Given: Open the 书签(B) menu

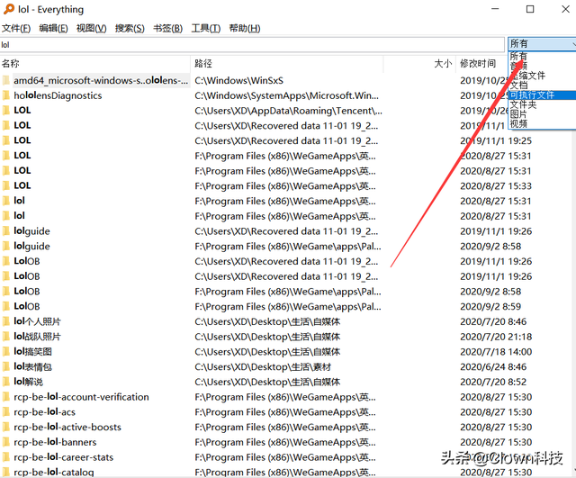Looking at the screenshot, I should tap(168, 28).
